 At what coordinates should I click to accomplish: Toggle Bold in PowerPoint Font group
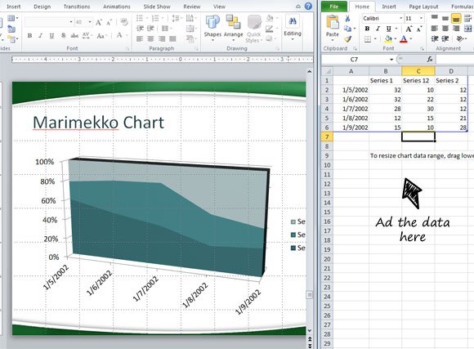pyautogui.click(x=29, y=36)
